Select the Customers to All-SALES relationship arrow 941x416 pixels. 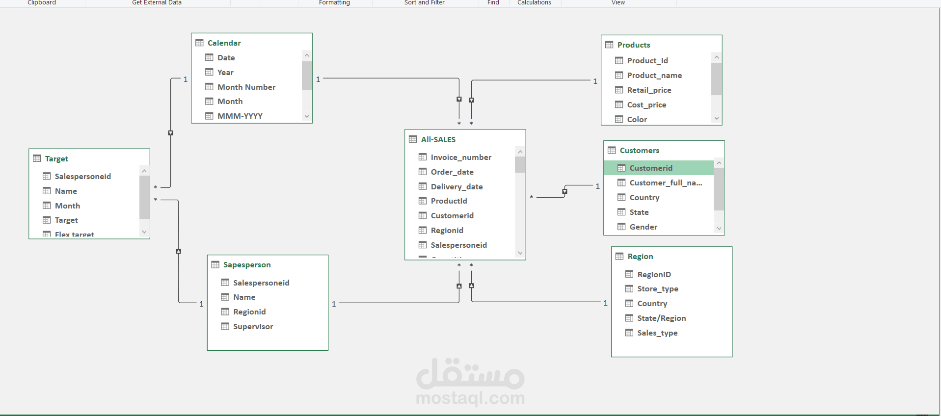(x=565, y=191)
